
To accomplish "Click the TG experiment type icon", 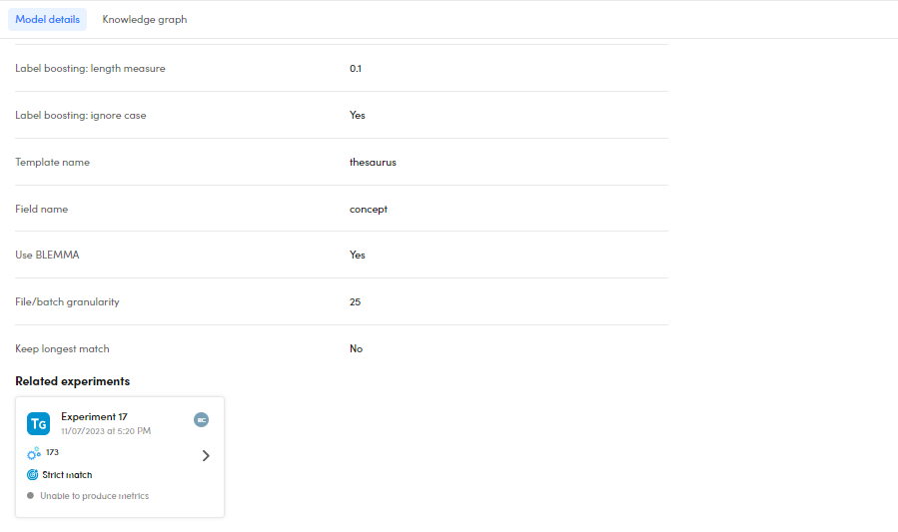I will click(x=39, y=424).
